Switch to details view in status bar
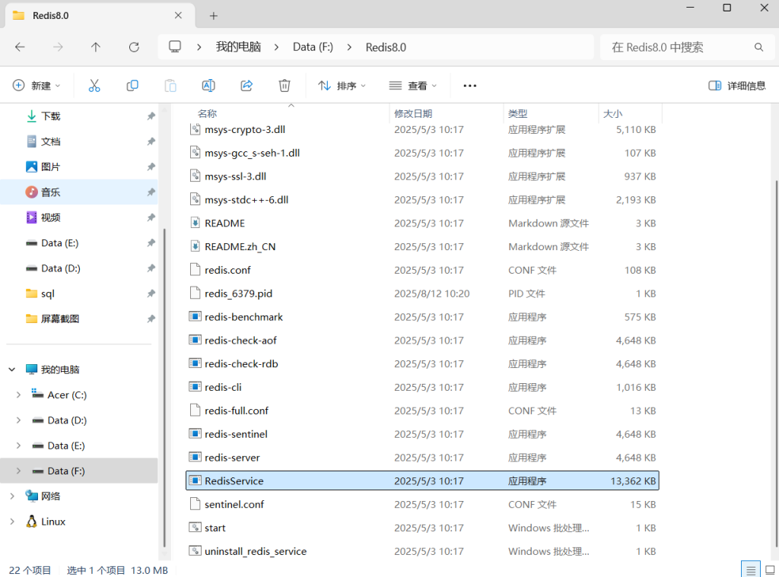 [750, 569]
